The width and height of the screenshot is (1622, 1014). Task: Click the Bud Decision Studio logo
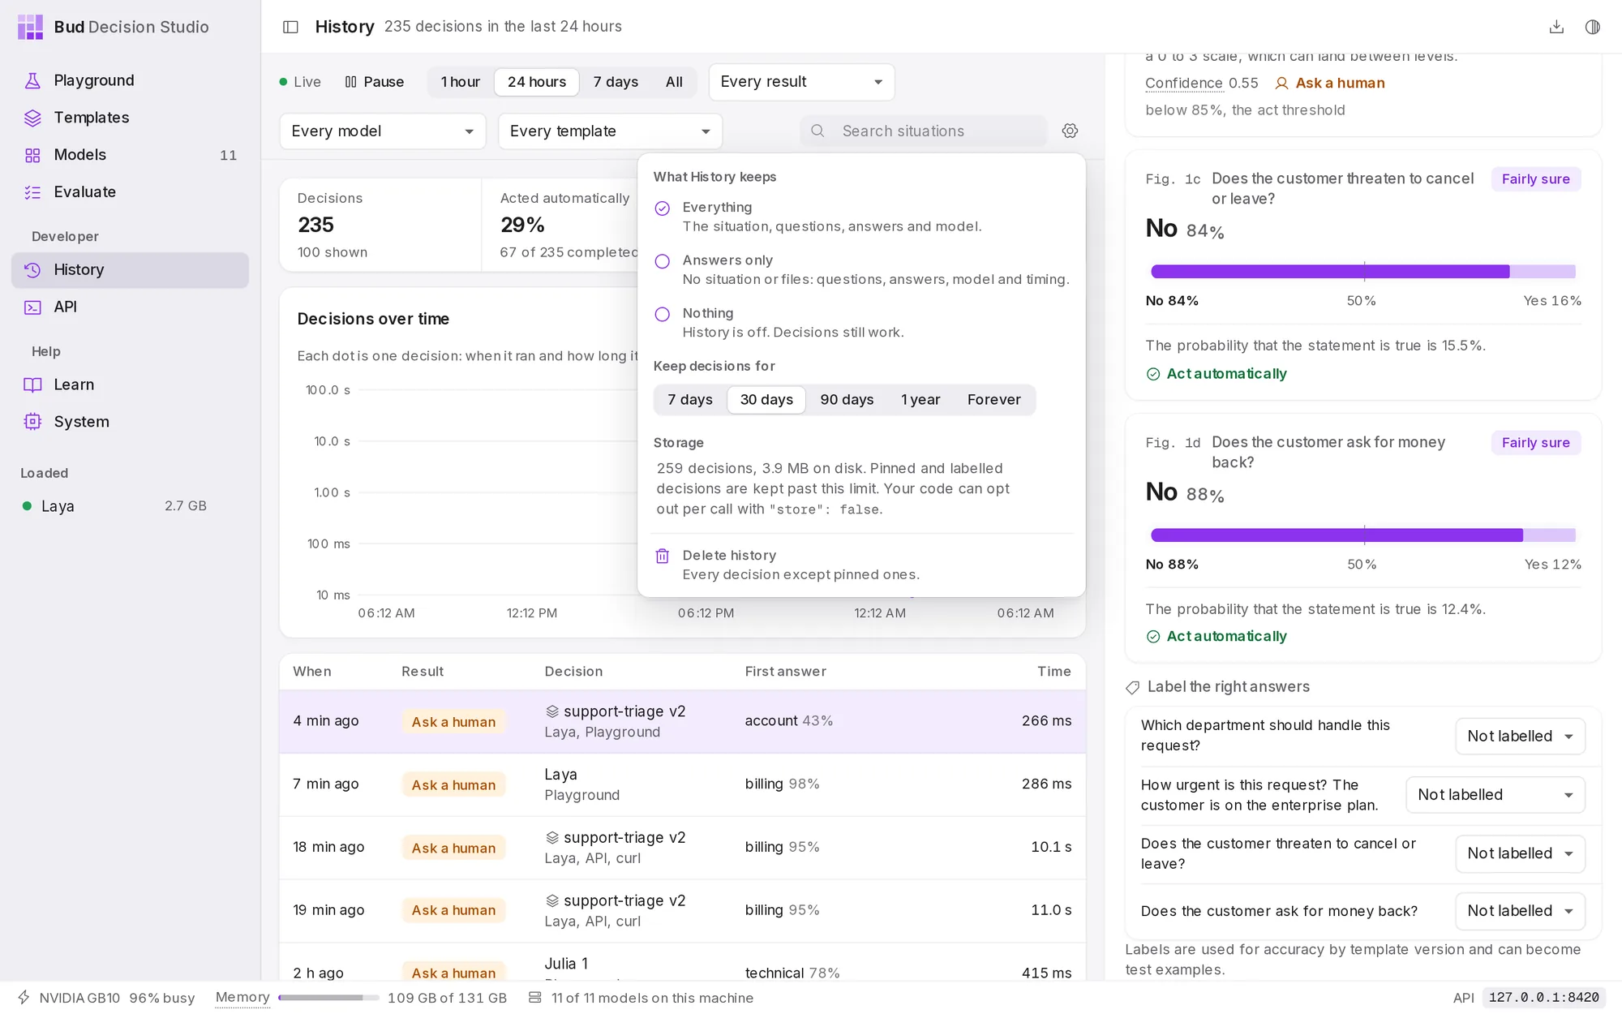click(30, 27)
